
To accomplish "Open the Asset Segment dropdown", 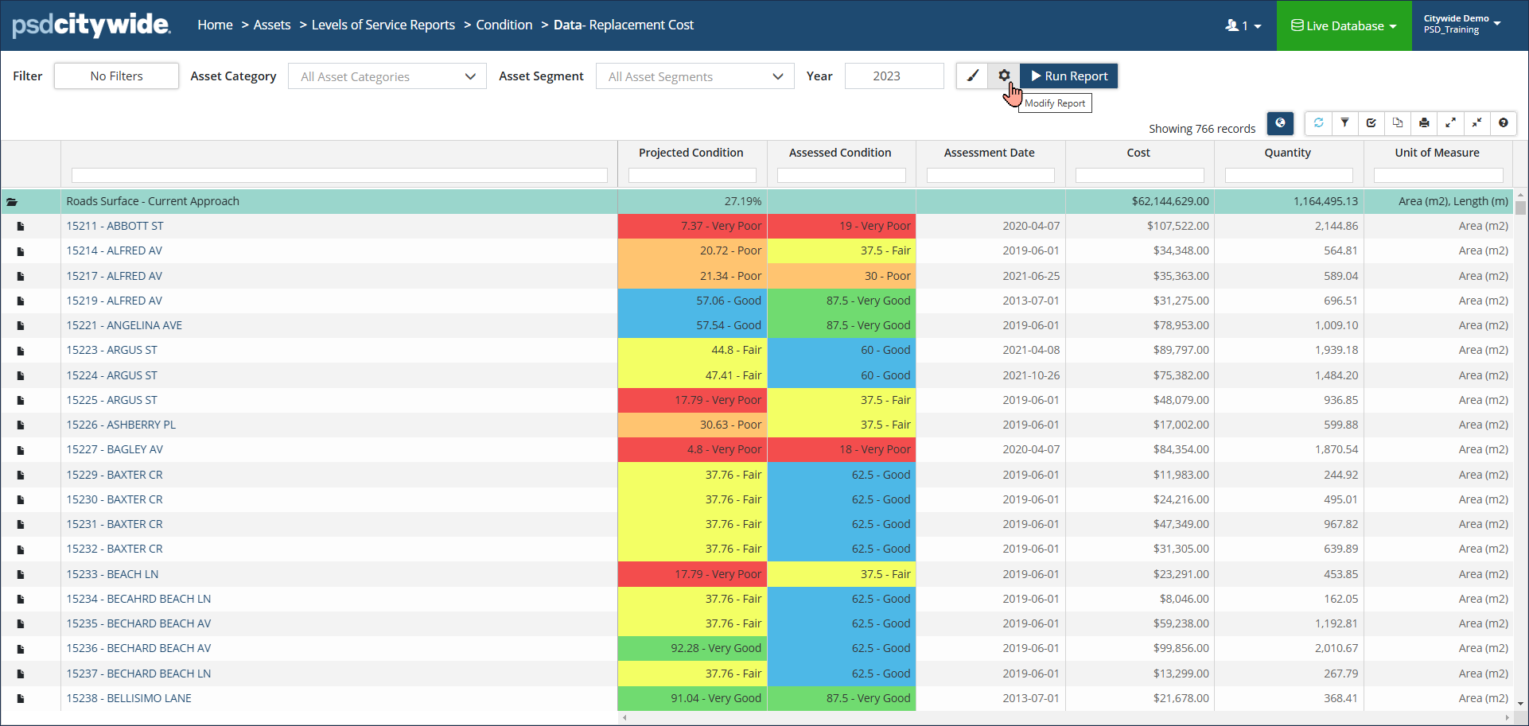I will click(x=694, y=76).
